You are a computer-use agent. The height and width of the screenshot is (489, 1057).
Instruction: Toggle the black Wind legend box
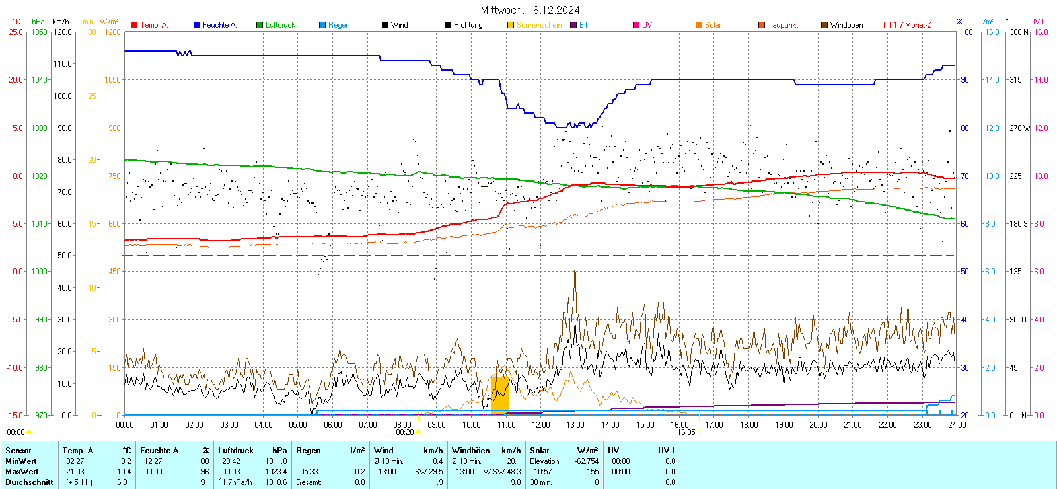pos(385,25)
